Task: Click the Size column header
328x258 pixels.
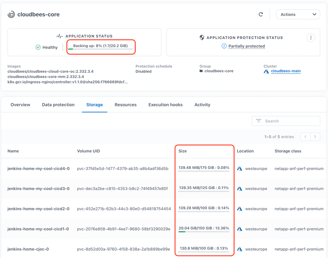Action: (182, 151)
